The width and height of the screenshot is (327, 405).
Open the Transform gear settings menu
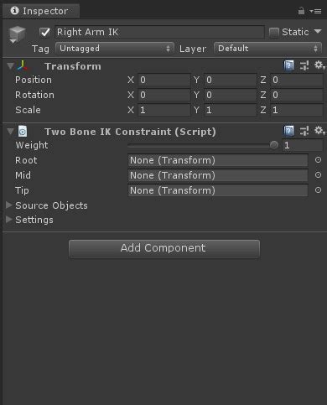point(319,65)
